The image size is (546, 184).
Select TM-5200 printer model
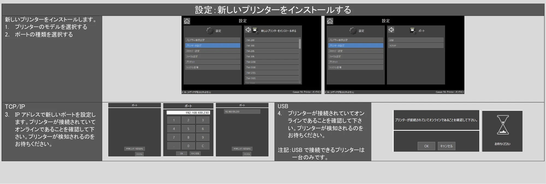pos(272,62)
